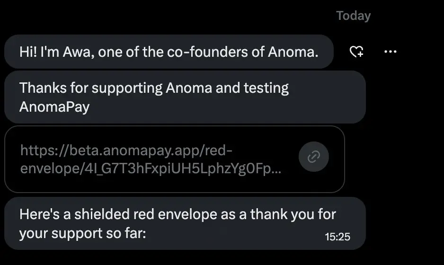This screenshot has height=265, width=444.
Task: Open the three-dot more options menu
Action: click(390, 52)
